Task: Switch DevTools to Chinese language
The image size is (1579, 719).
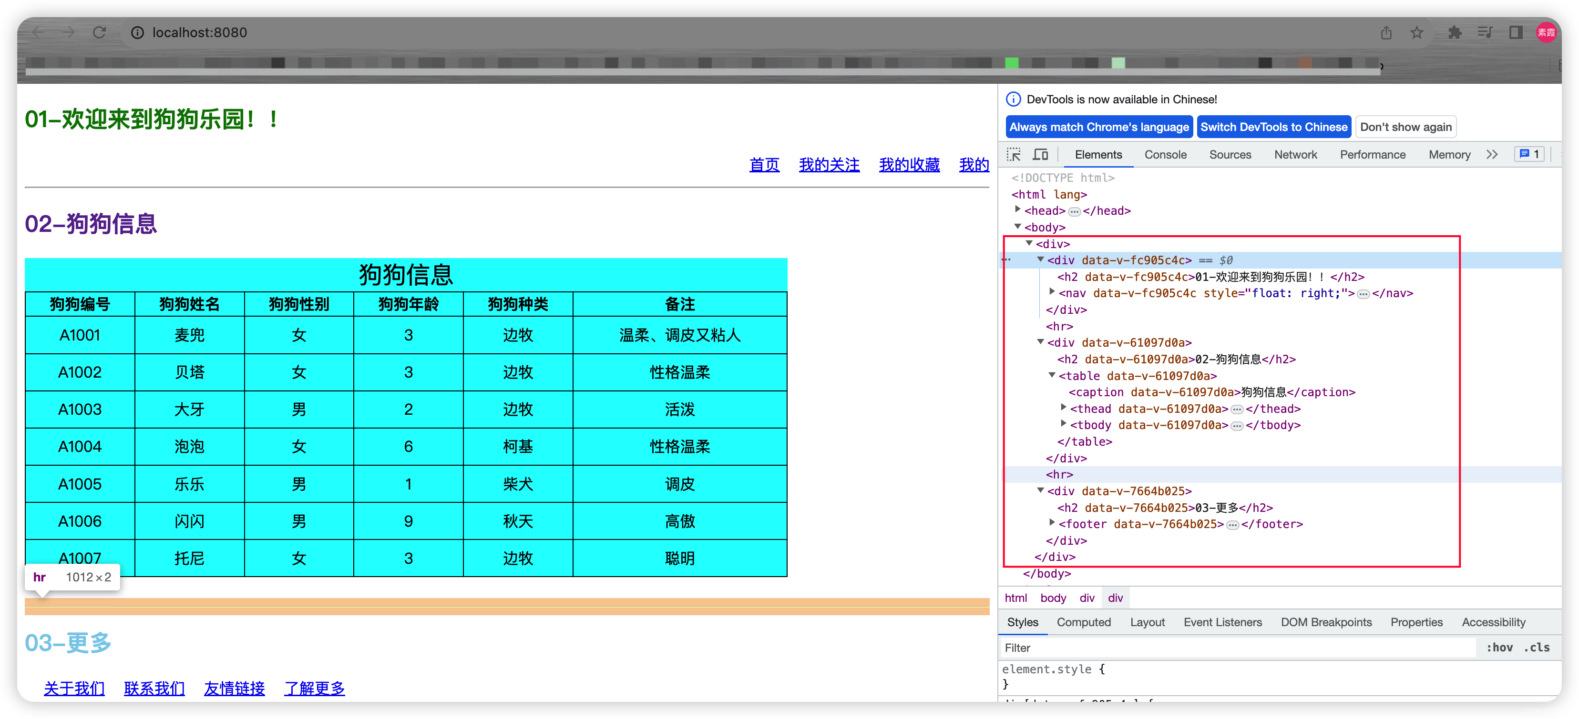Action: [x=1274, y=127]
